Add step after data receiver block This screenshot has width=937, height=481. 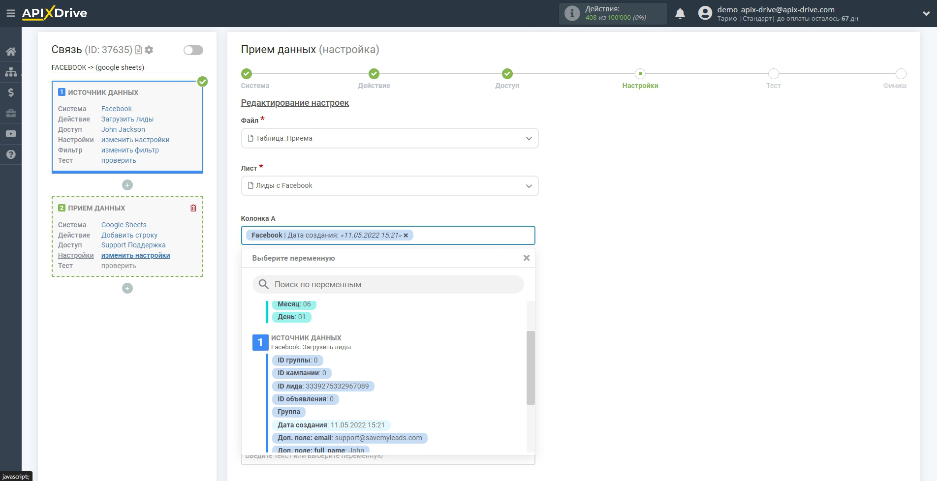[127, 288]
